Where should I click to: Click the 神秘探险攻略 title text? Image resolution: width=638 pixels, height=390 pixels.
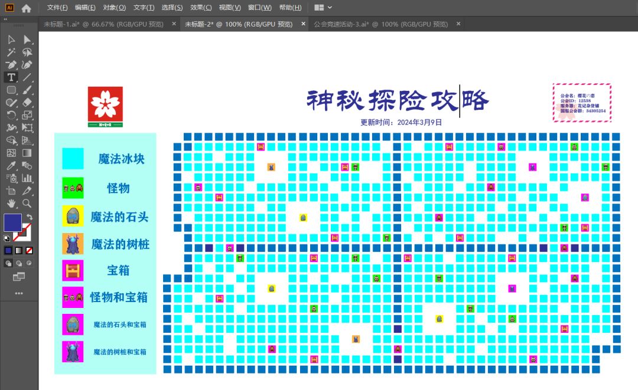pos(398,100)
